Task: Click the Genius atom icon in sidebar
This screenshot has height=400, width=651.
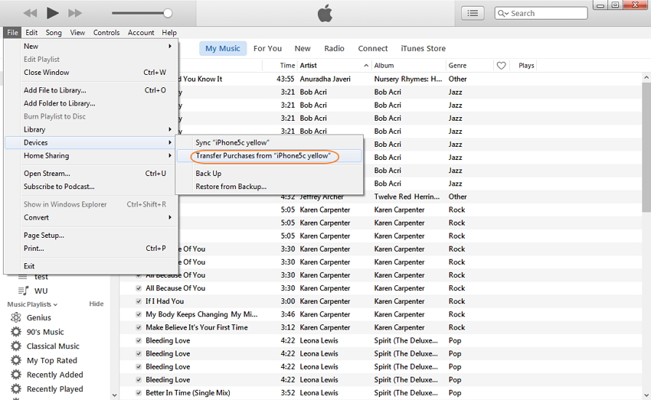Action: pyautogui.click(x=15, y=317)
